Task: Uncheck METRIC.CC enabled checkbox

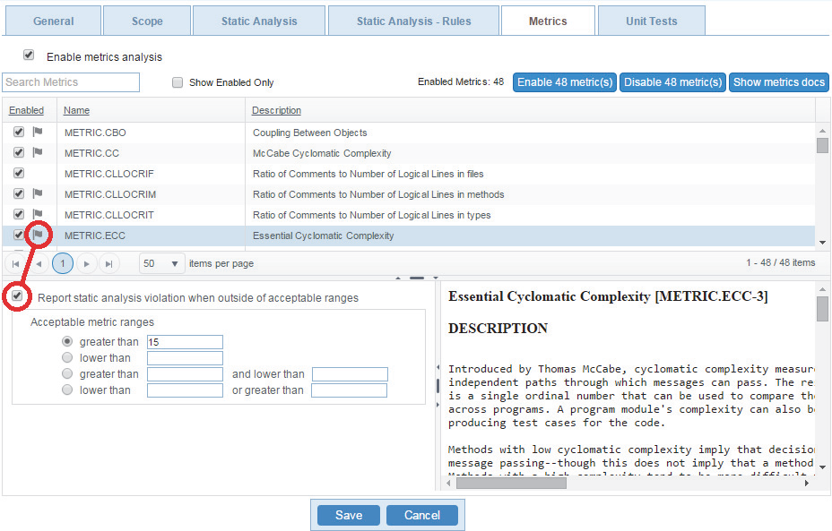Action: (x=19, y=152)
